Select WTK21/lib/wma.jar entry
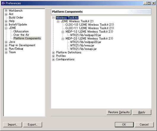This screenshot has height=131, width=157. tap(82, 46)
